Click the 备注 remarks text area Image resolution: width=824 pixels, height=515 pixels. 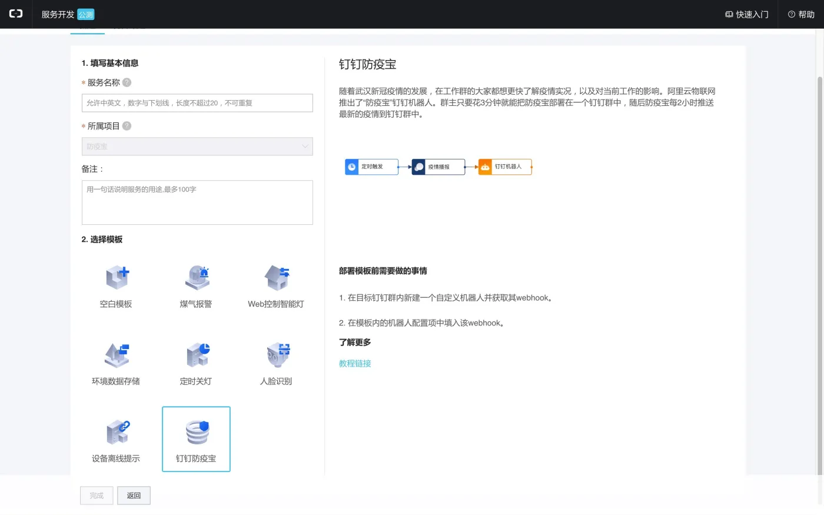point(197,202)
